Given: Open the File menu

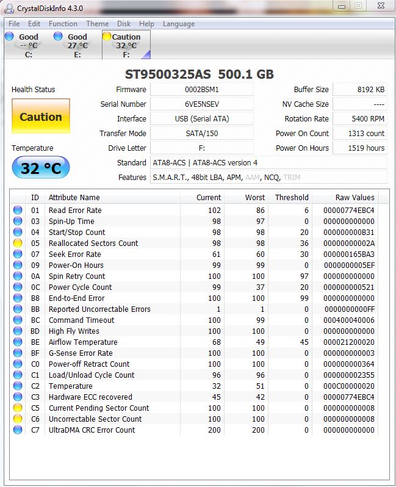Looking at the screenshot, I should pos(14,24).
